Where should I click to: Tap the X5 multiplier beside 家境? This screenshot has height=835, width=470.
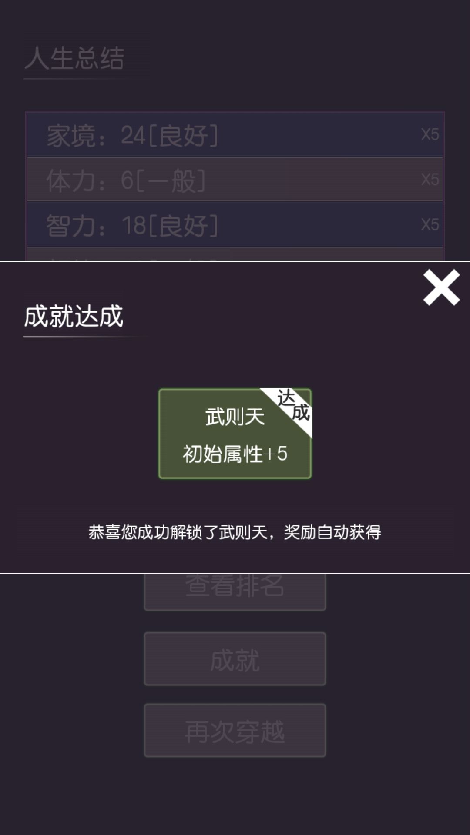430,134
